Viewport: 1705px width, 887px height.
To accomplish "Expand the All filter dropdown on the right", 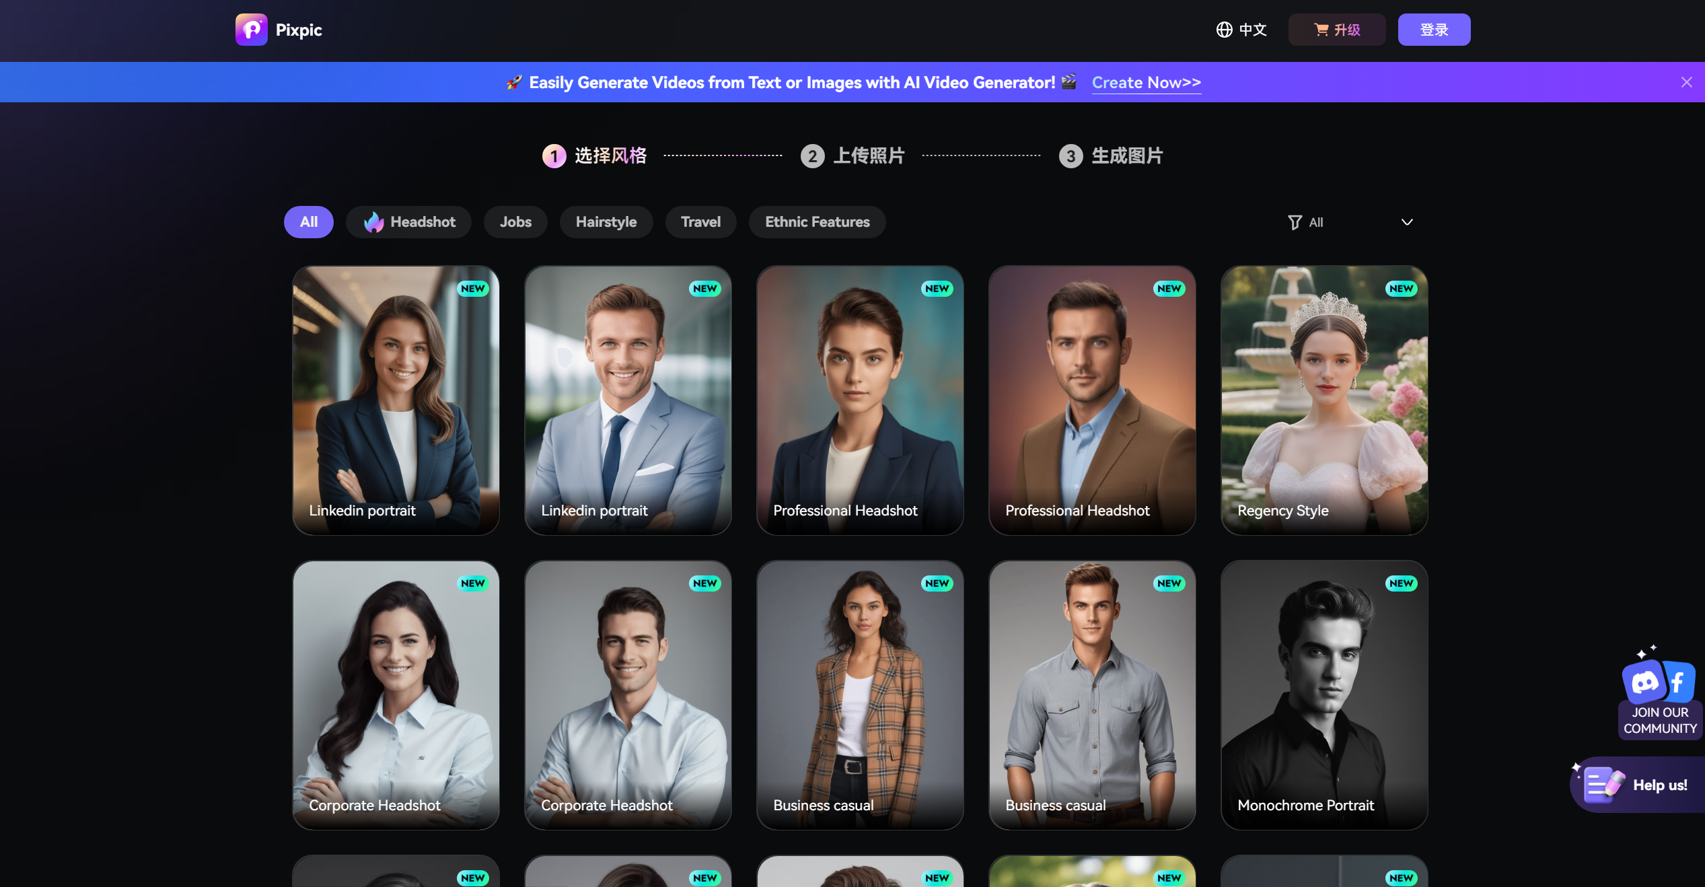I will pyautogui.click(x=1406, y=222).
